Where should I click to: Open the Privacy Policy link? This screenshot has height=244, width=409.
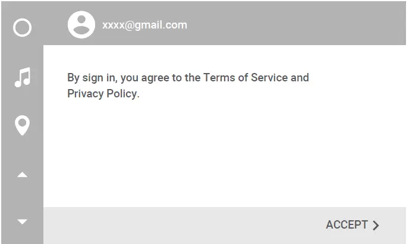coord(102,94)
